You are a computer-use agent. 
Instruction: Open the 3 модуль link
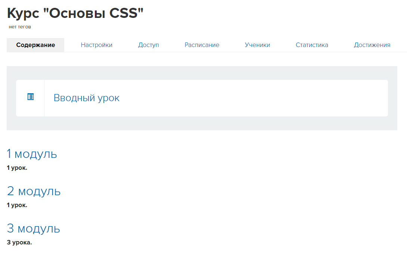[33, 229]
